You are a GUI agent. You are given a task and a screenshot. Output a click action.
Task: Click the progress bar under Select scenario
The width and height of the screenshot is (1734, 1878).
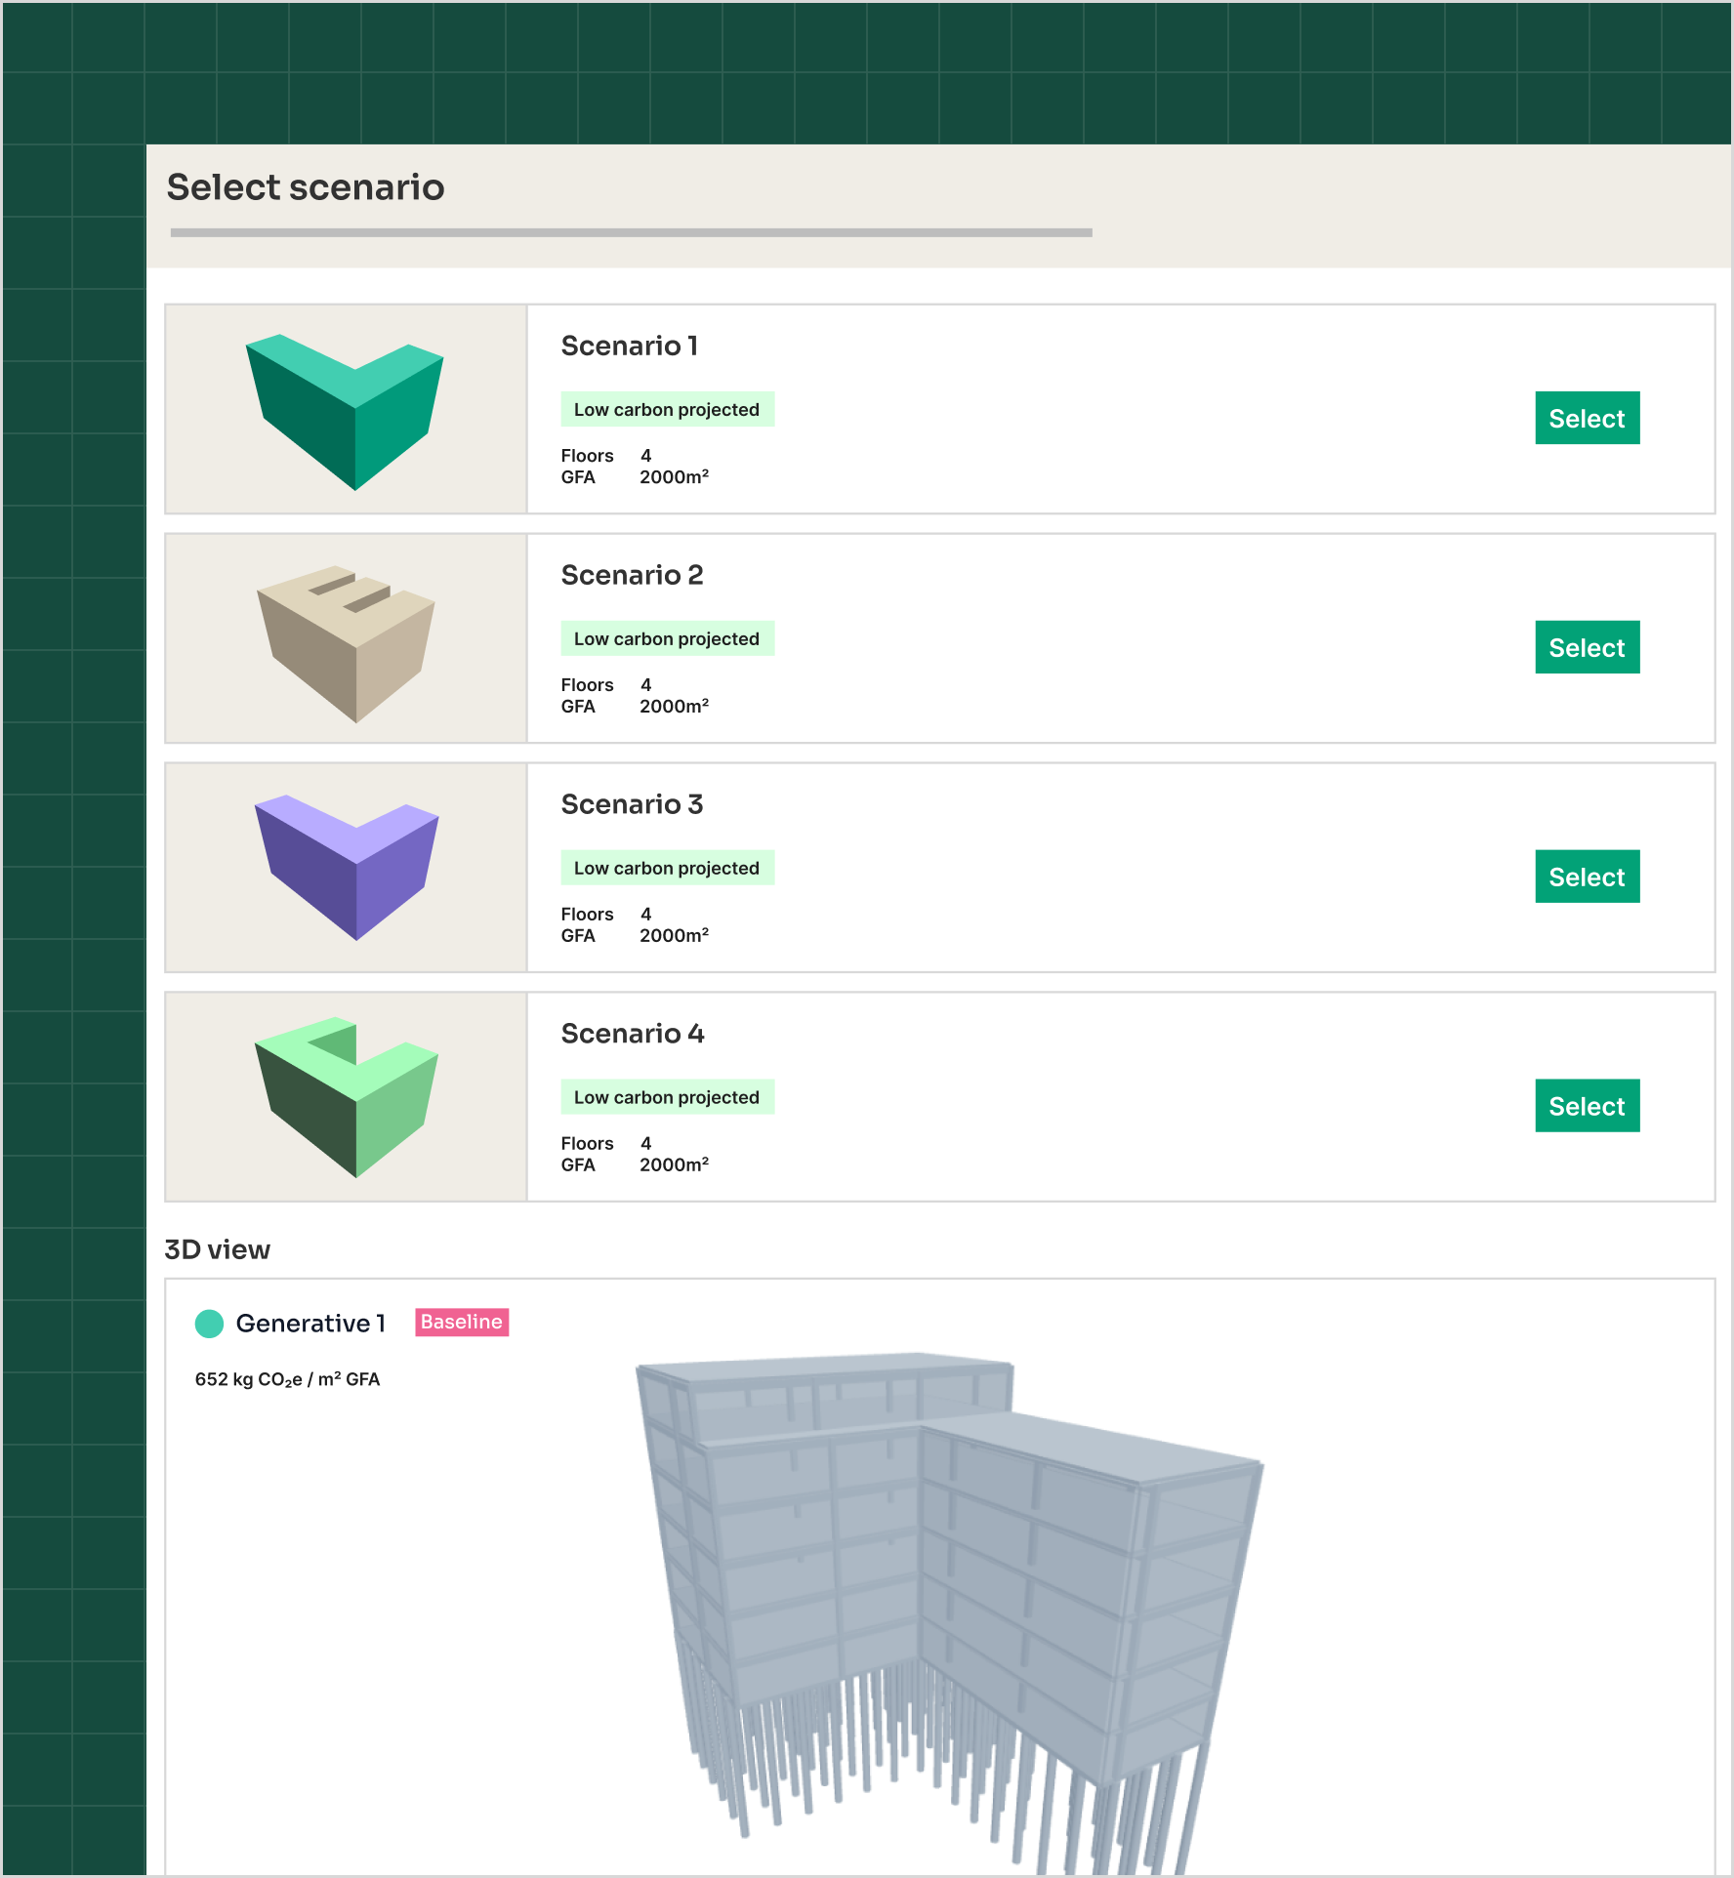pyautogui.click(x=631, y=233)
